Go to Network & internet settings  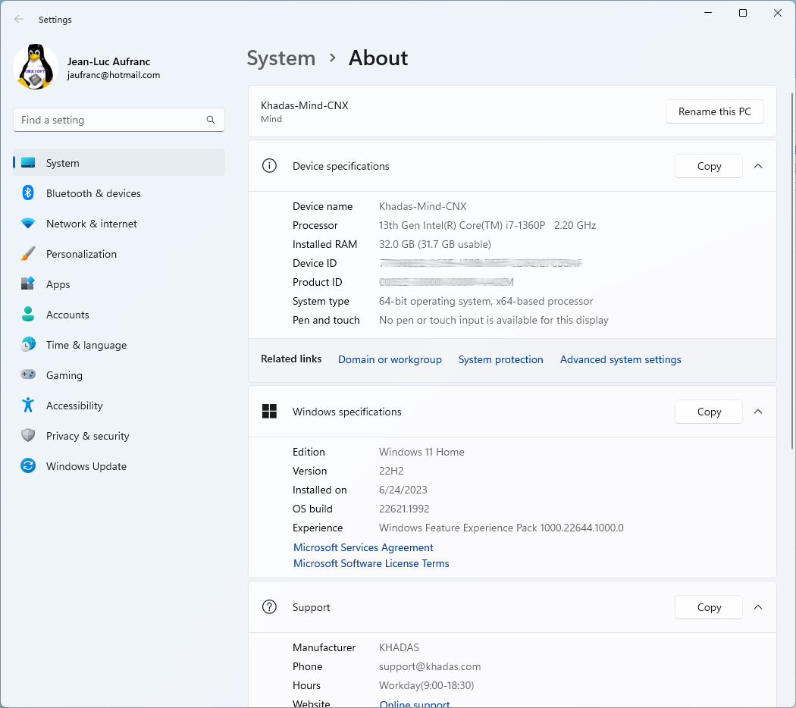119,224
